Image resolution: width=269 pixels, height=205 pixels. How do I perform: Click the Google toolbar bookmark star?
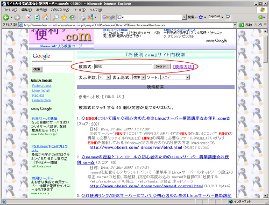pyautogui.click(x=201, y=17)
